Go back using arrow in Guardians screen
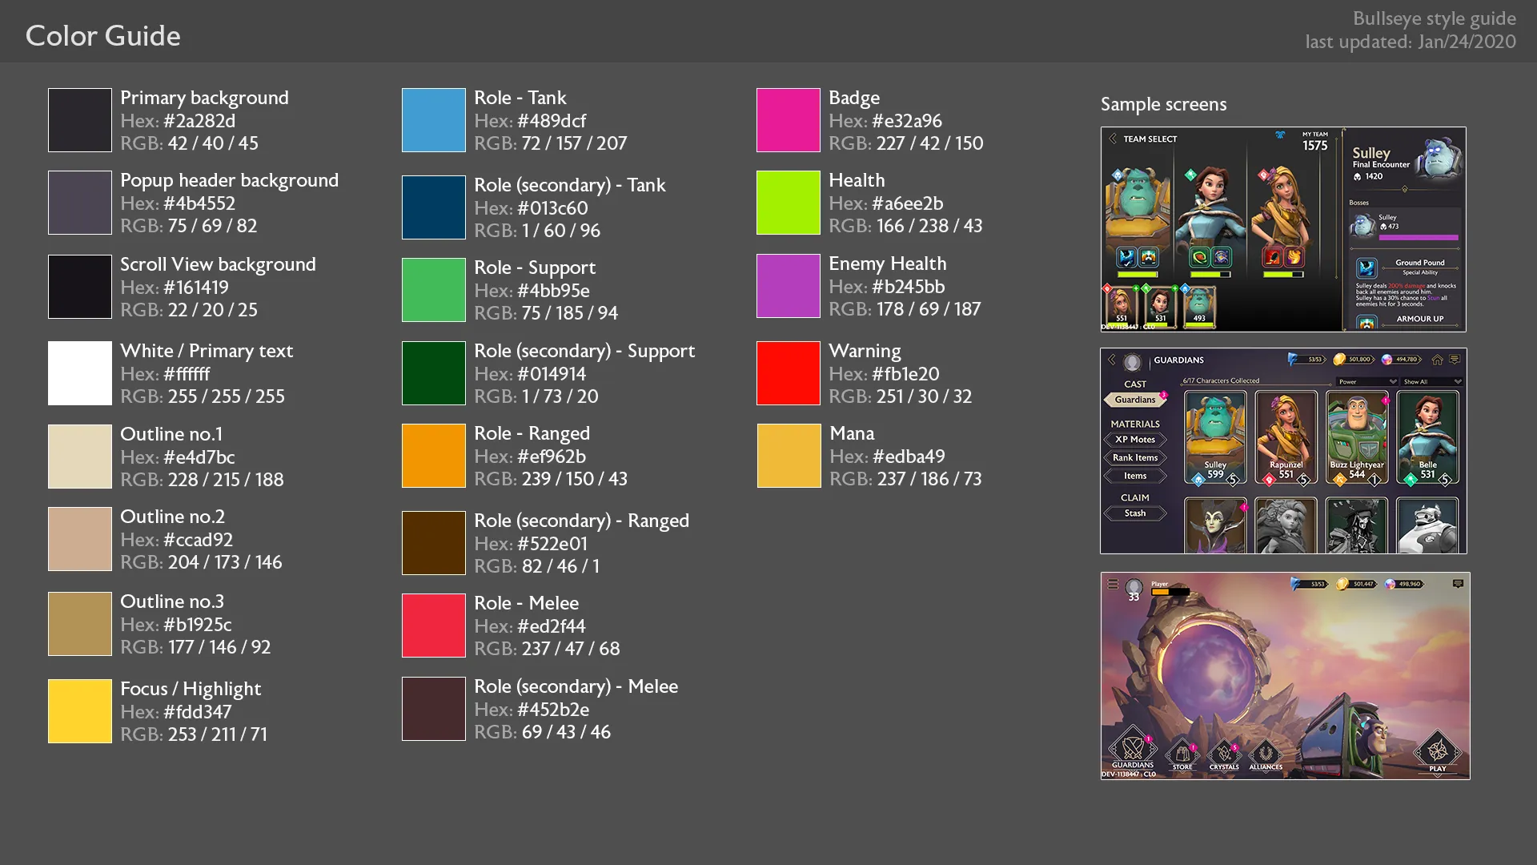The width and height of the screenshot is (1537, 865). (x=1112, y=360)
